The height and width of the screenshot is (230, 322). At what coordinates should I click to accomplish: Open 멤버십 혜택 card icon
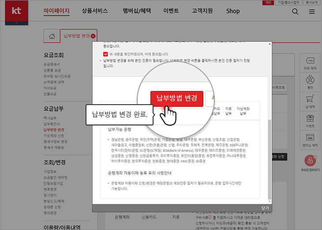coord(310,140)
